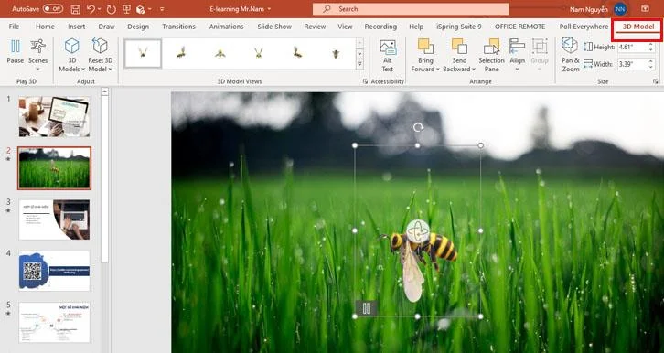Click the rotation handle above bee model
This screenshot has width=664, height=353.
click(x=418, y=127)
